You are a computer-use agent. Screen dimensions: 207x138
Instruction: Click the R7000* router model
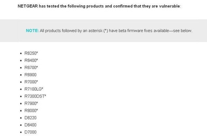coord(31,82)
